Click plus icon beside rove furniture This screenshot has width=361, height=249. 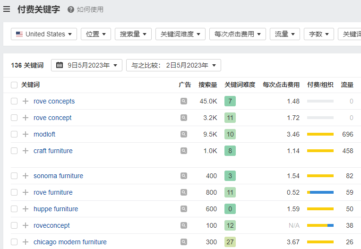[x=26, y=192]
